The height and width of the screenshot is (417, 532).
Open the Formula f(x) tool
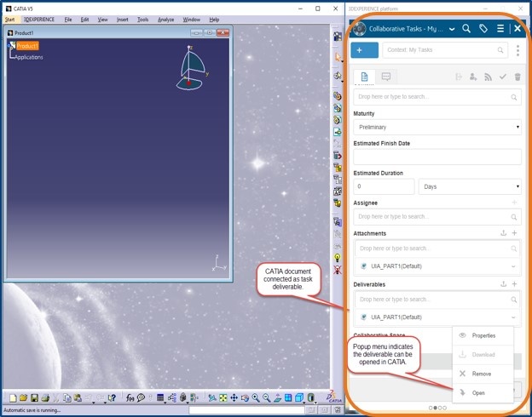click(x=130, y=398)
